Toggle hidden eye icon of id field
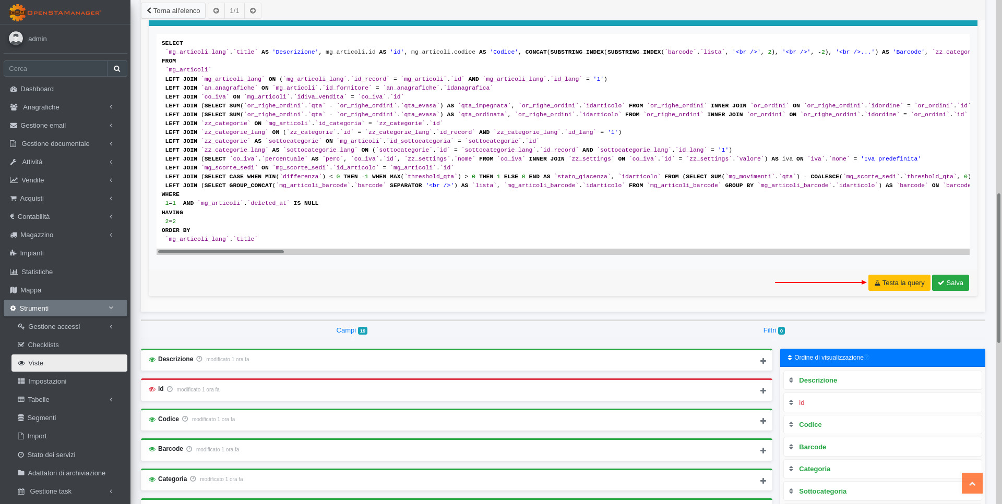1002x504 pixels. (152, 389)
